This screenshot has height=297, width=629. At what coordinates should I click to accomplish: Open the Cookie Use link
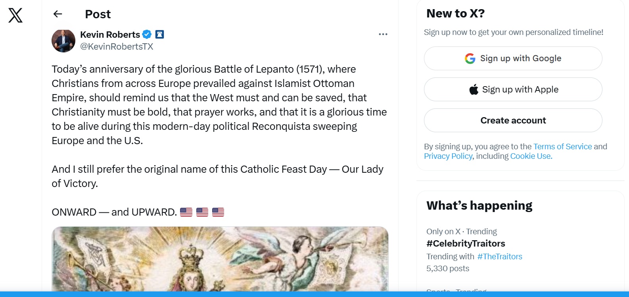(531, 156)
